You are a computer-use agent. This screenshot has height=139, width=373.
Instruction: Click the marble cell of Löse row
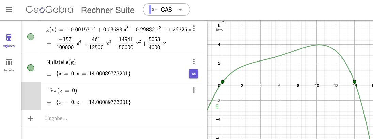(31, 96)
